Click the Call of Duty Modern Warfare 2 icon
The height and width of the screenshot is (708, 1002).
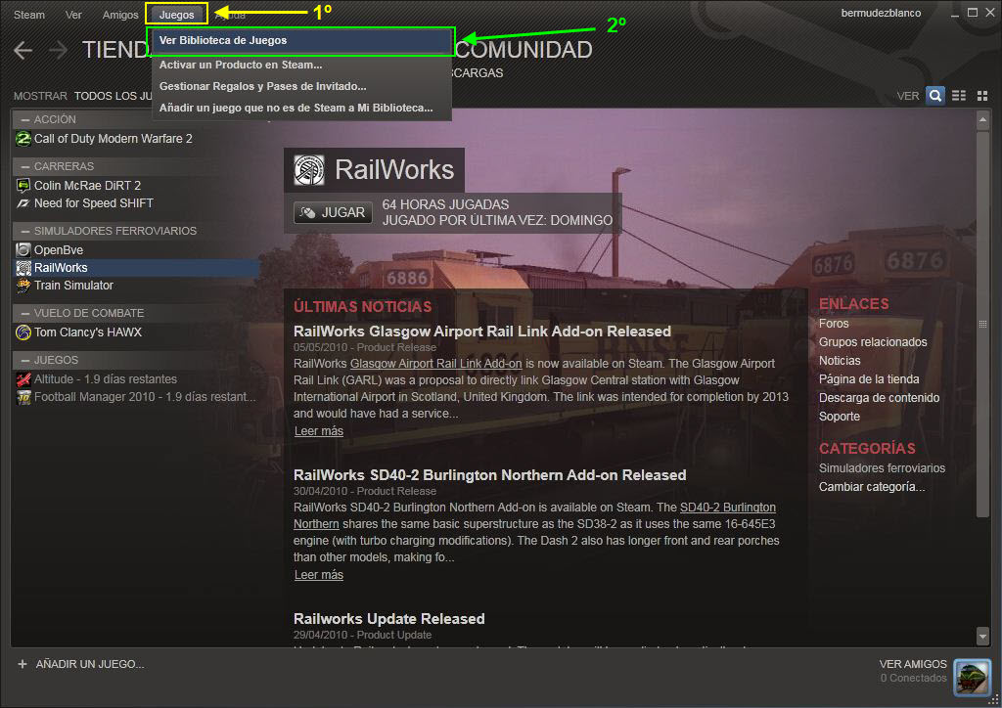[23, 139]
